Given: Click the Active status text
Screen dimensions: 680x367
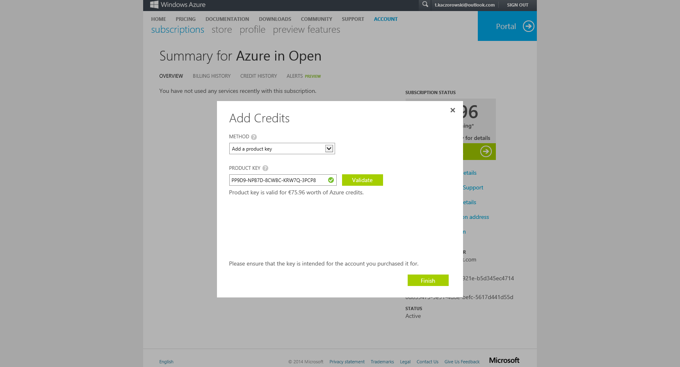Looking at the screenshot, I should coord(413,316).
